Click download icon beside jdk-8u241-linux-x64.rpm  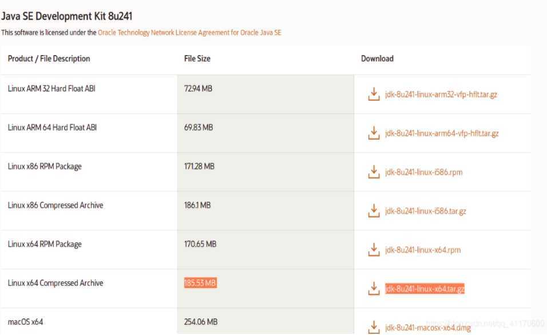(x=374, y=250)
